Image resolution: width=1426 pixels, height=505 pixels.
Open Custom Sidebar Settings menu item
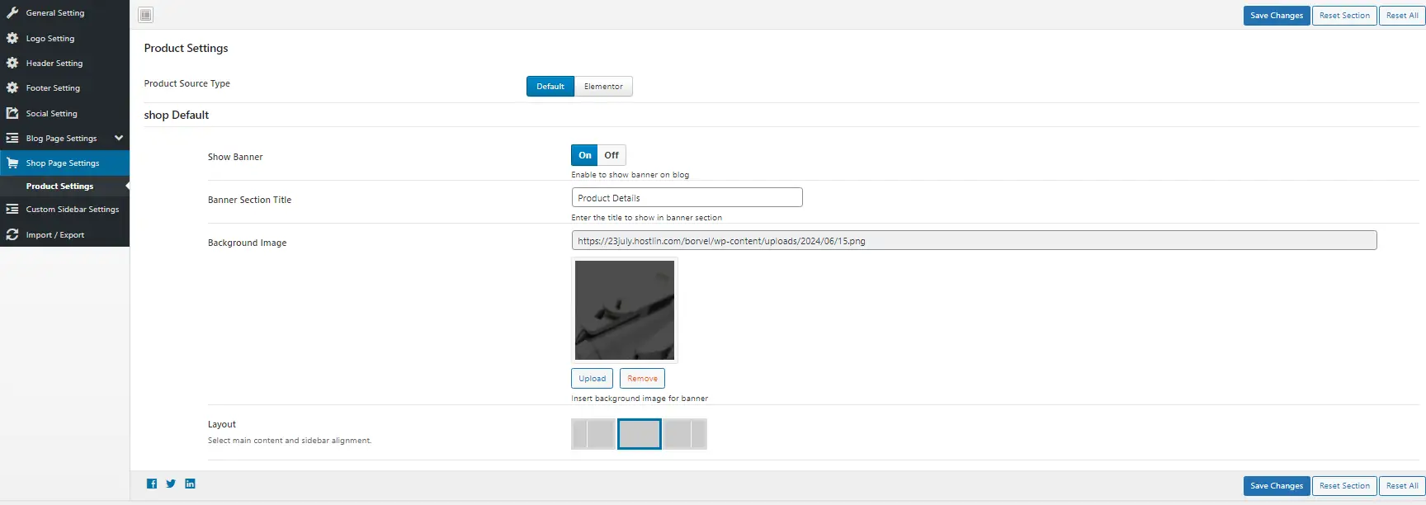point(73,210)
